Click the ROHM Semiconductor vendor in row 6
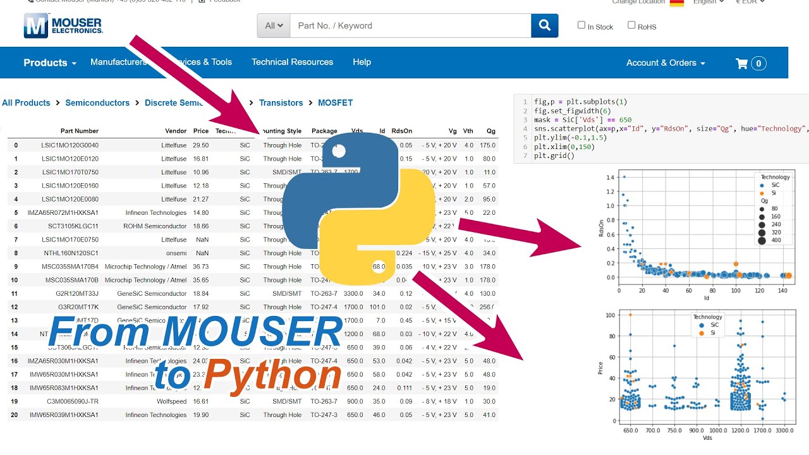 pos(155,226)
